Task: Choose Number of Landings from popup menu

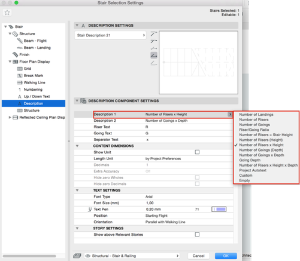Action: tap(256, 115)
